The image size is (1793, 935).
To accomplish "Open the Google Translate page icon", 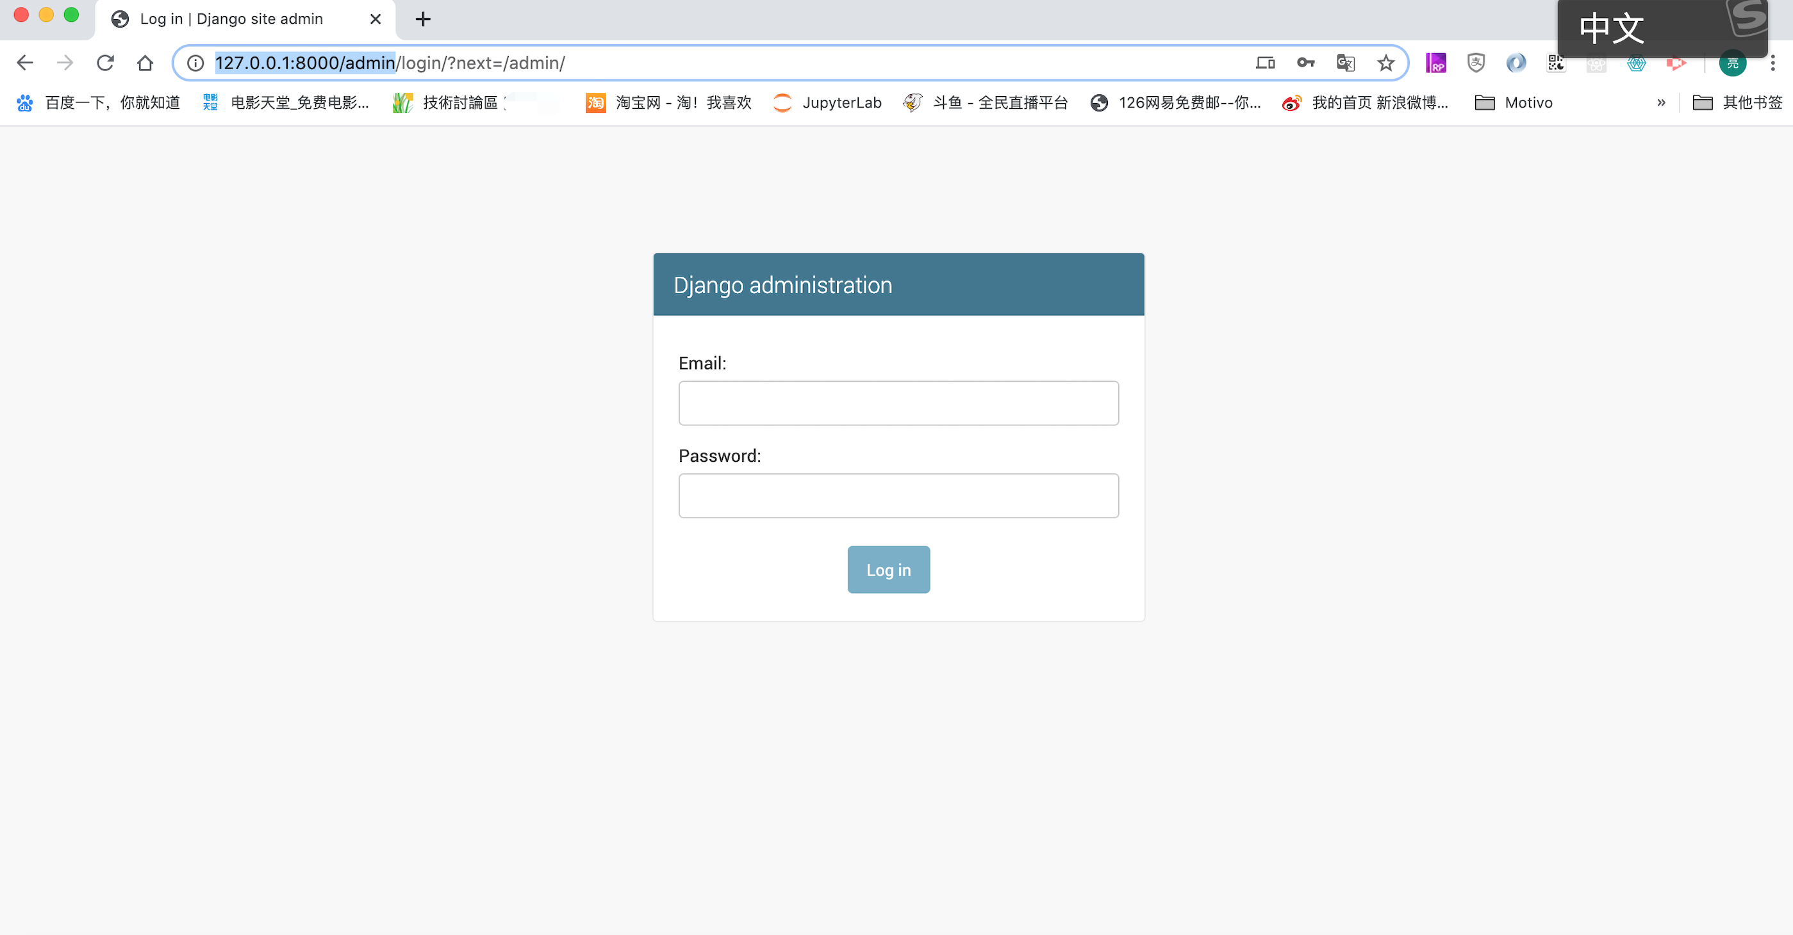I will tap(1344, 63).
